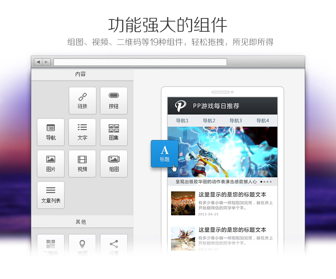Click the PP logo in app header
Image resolution: width=336 pixels, height=279 pixels.
click(x=180, y=106)
